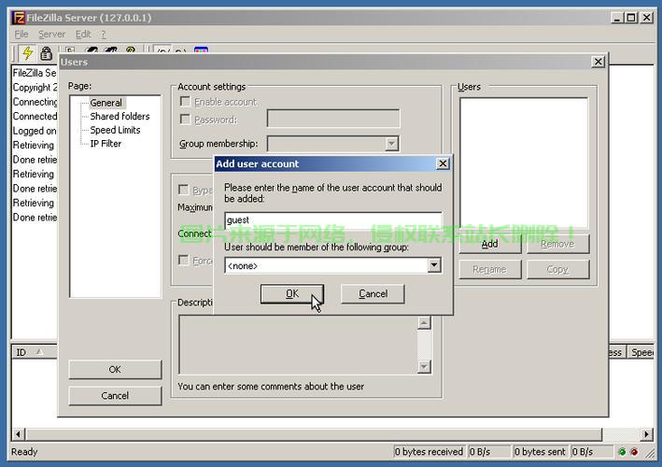Click the green status LED in status bar

coord(622,452)
